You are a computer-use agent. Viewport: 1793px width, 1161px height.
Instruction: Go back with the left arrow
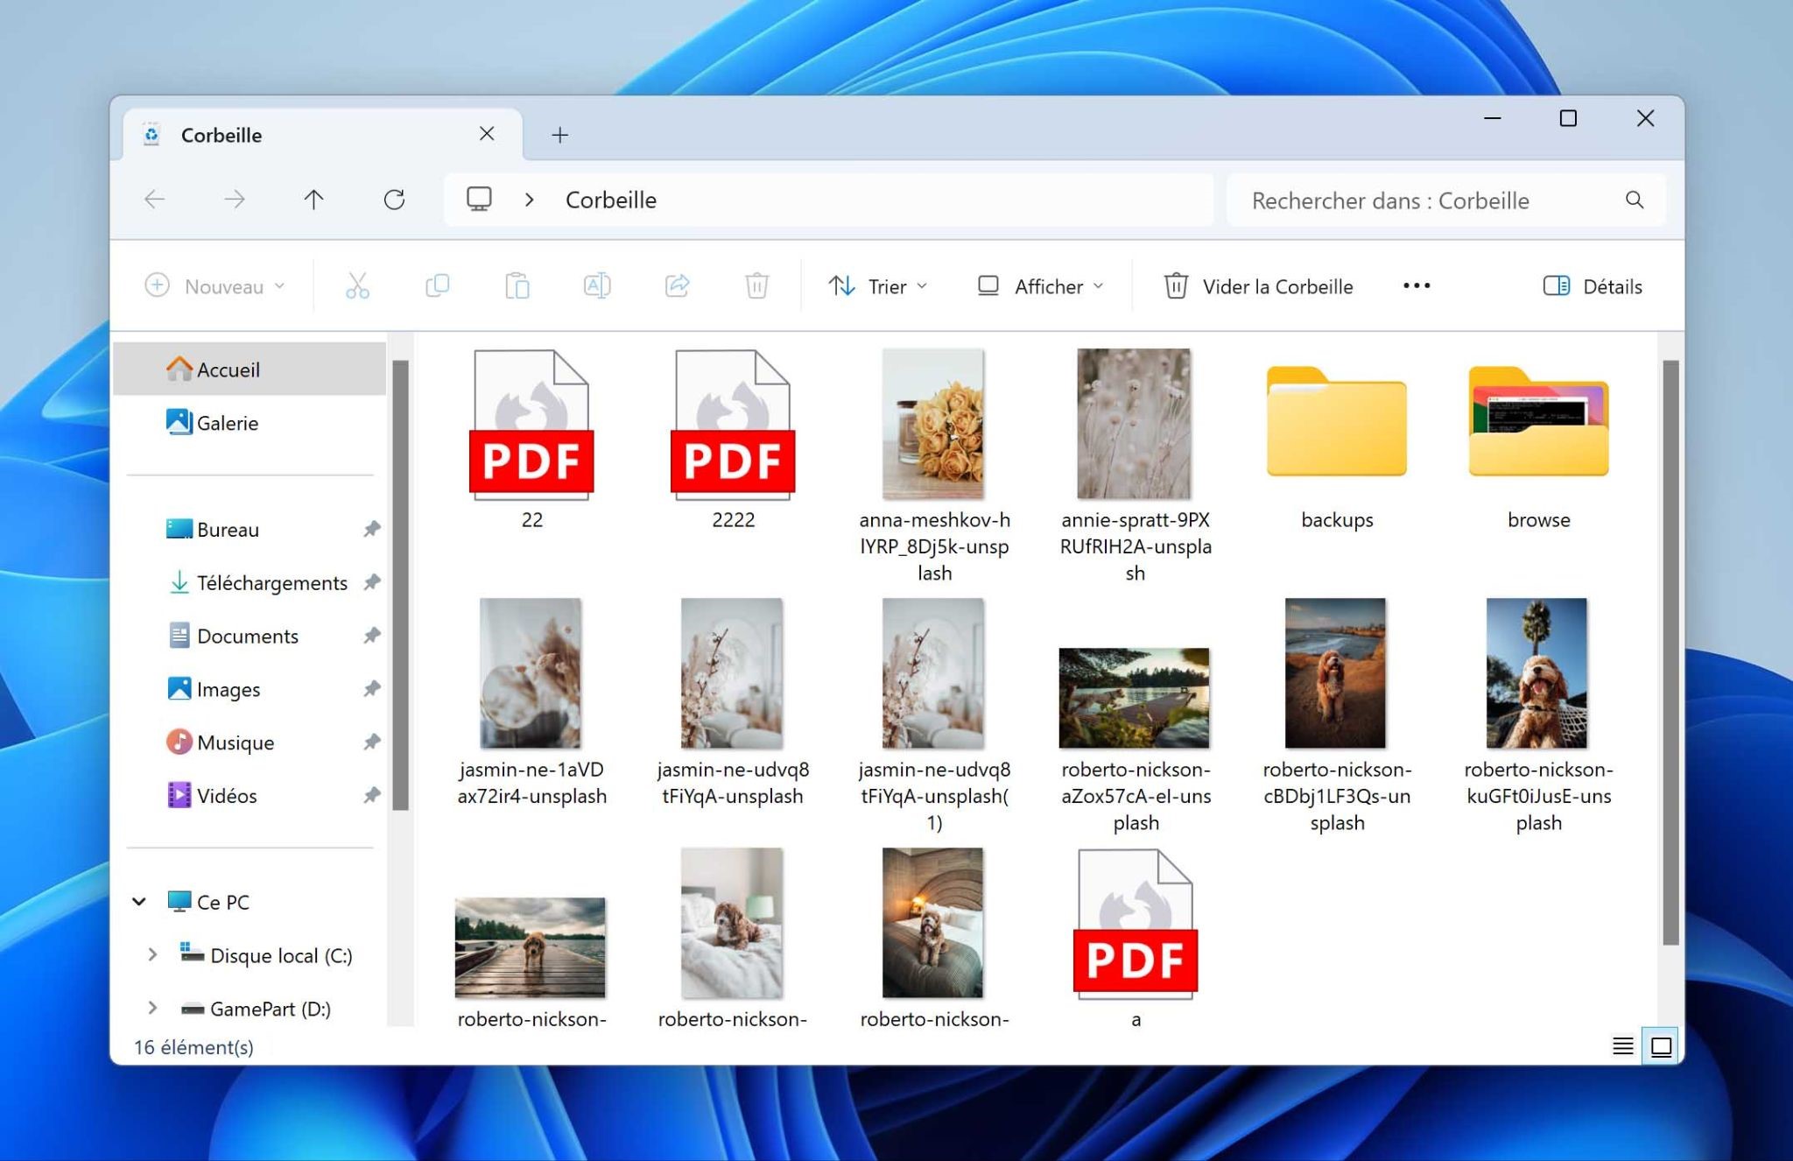[x=154, y=200]
